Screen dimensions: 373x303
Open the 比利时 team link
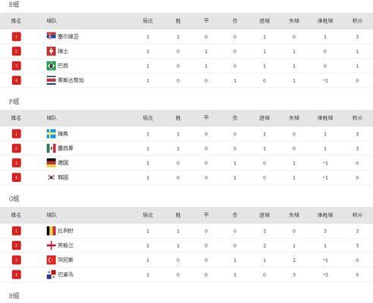65,231
